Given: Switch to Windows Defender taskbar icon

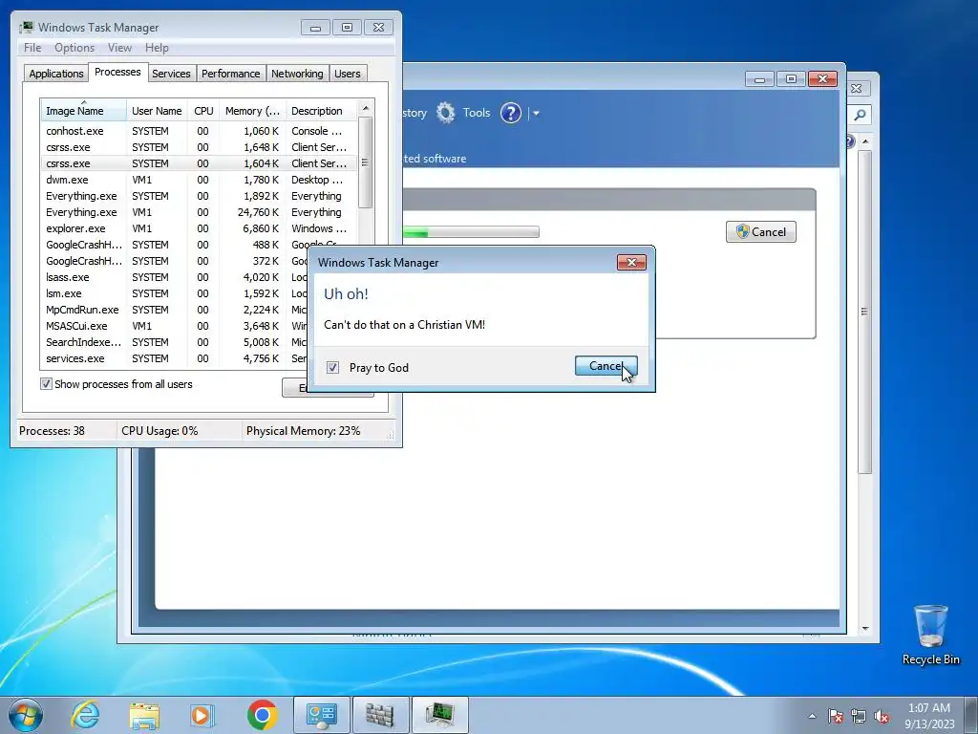Looking at the screenshot, I should click(x=380, y=715).
